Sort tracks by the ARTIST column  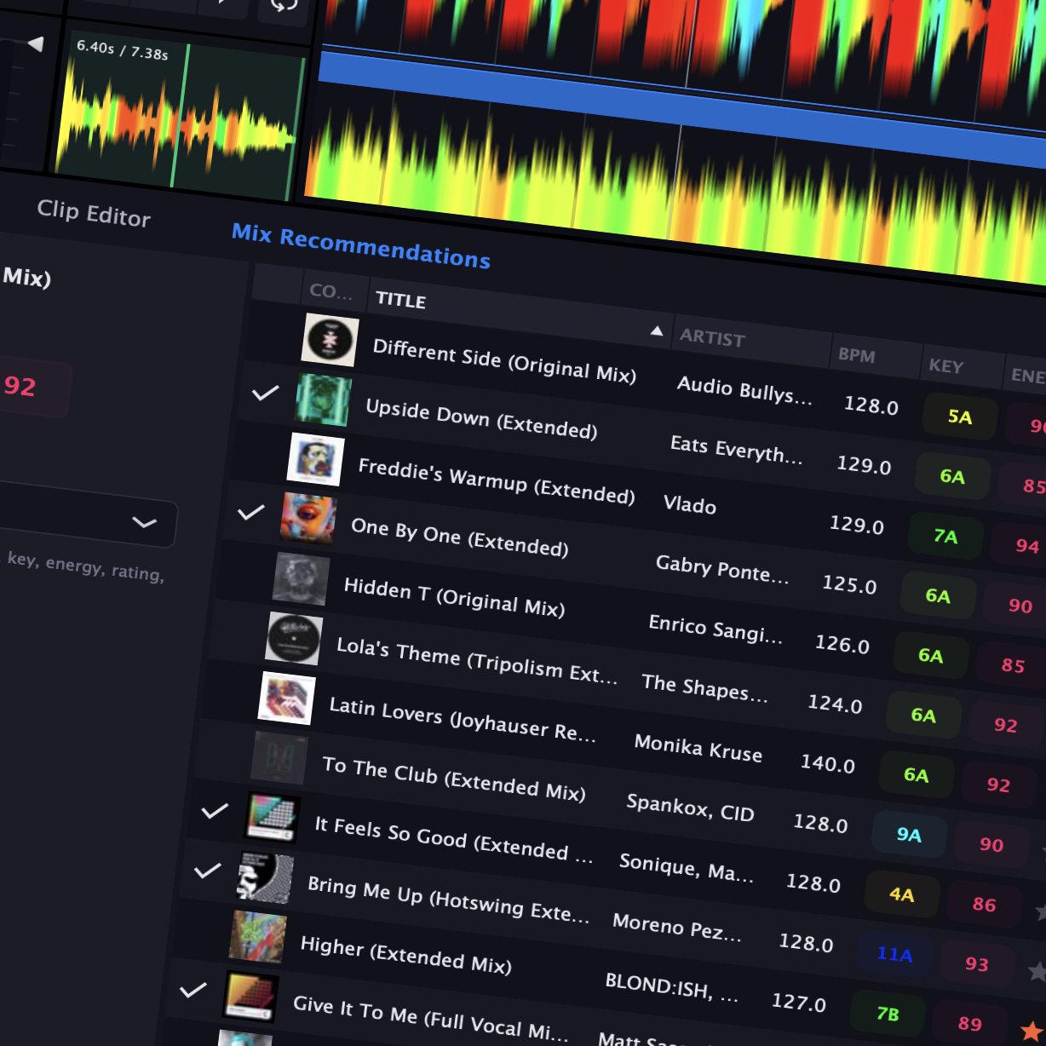pos(712,339)
